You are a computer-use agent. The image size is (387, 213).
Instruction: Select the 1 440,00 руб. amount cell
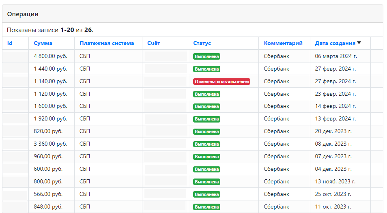51,69
